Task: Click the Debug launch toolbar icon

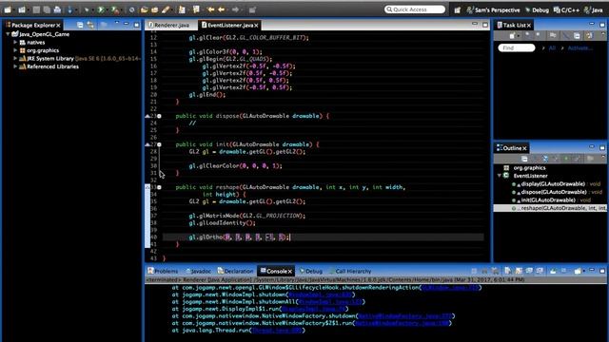Action: tap(87, 9)
